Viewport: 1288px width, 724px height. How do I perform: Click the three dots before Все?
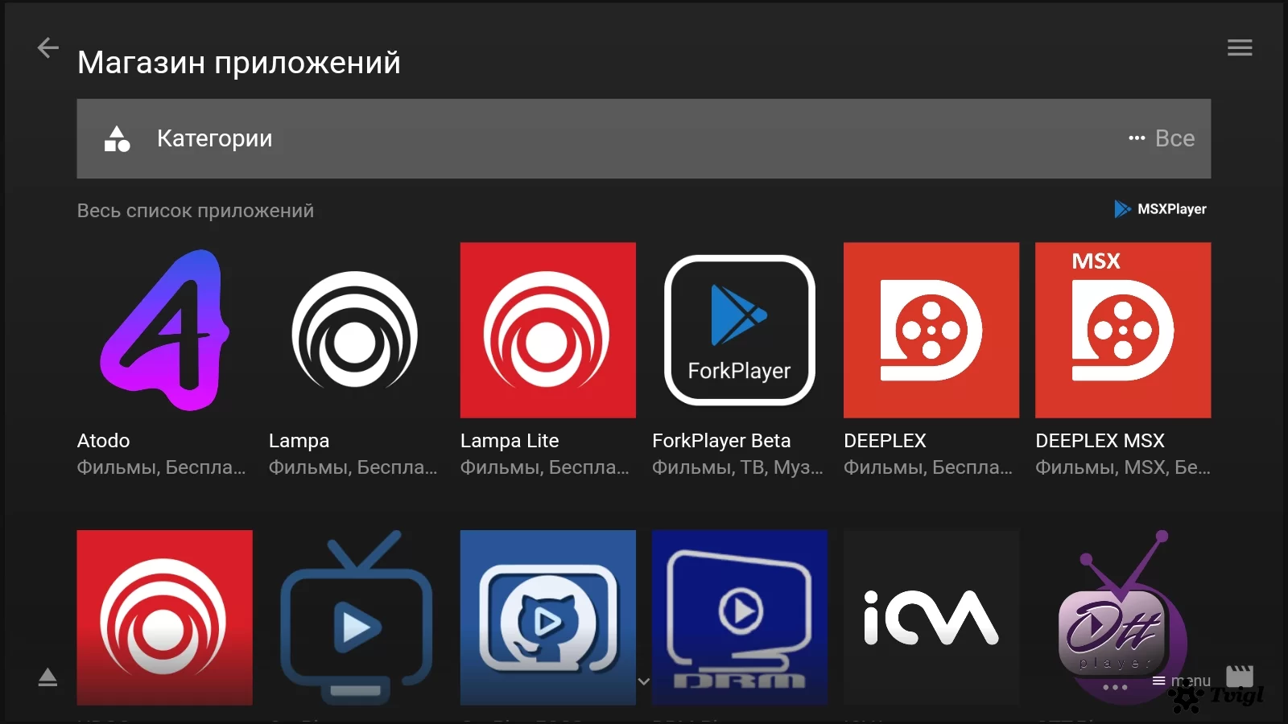[1137, 138]
